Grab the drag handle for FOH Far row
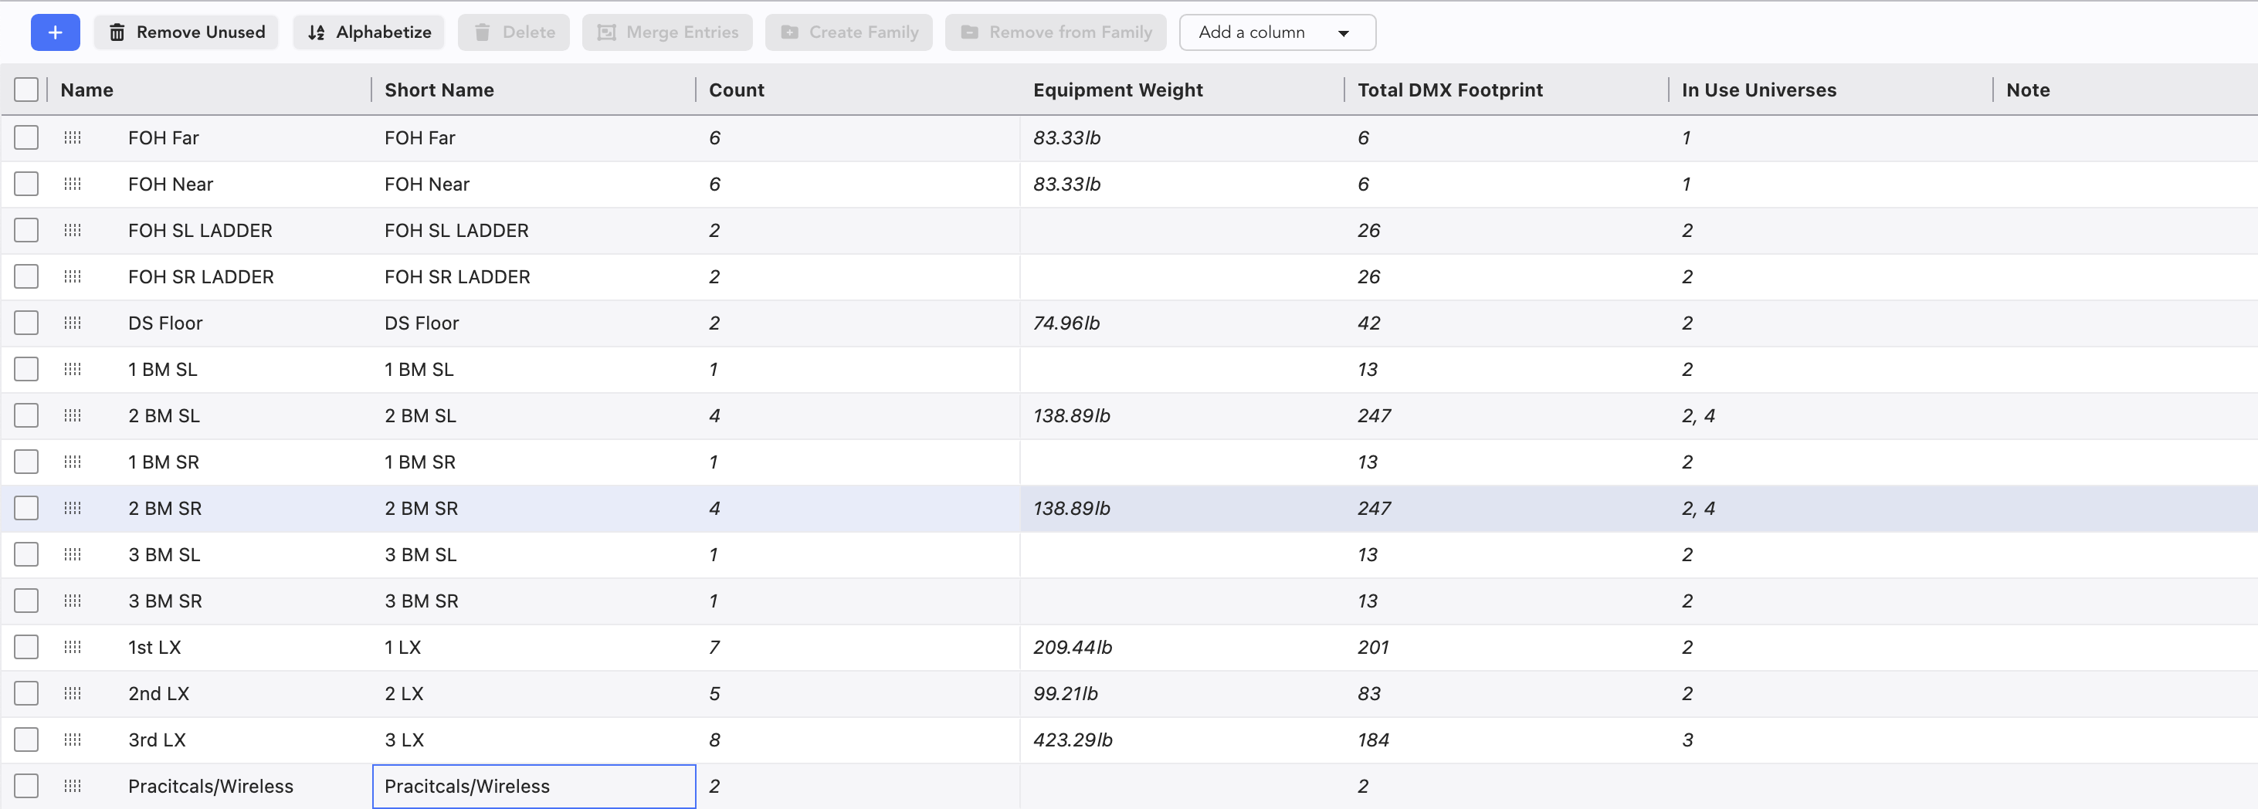The image size is (2258, 809). [x=73, y=137]
